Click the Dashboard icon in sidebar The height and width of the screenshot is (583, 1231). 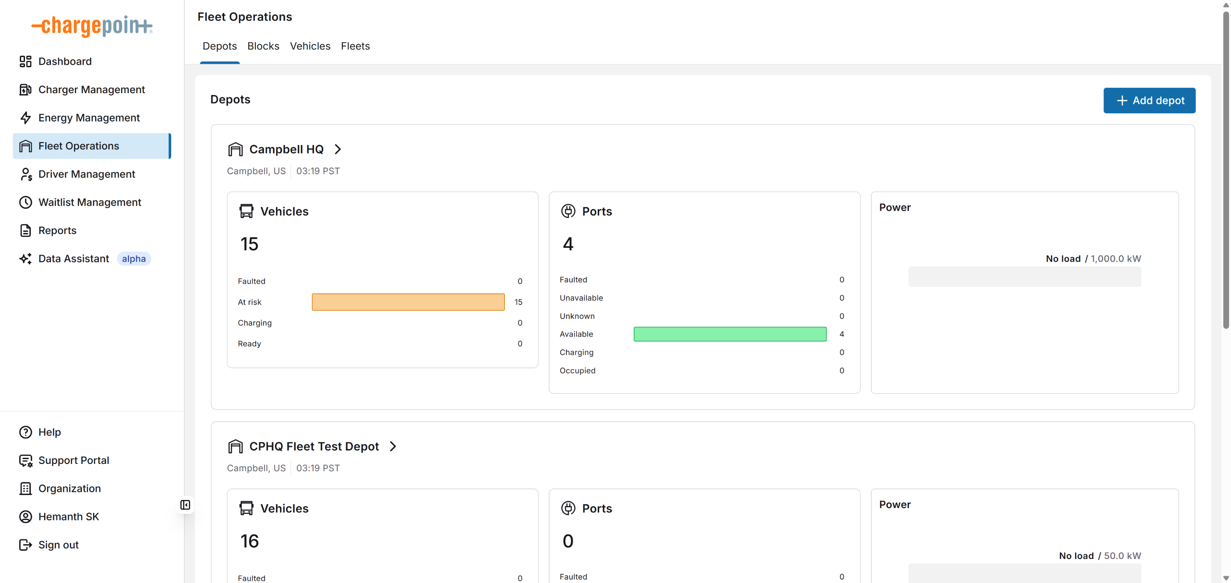click(25, 61)
